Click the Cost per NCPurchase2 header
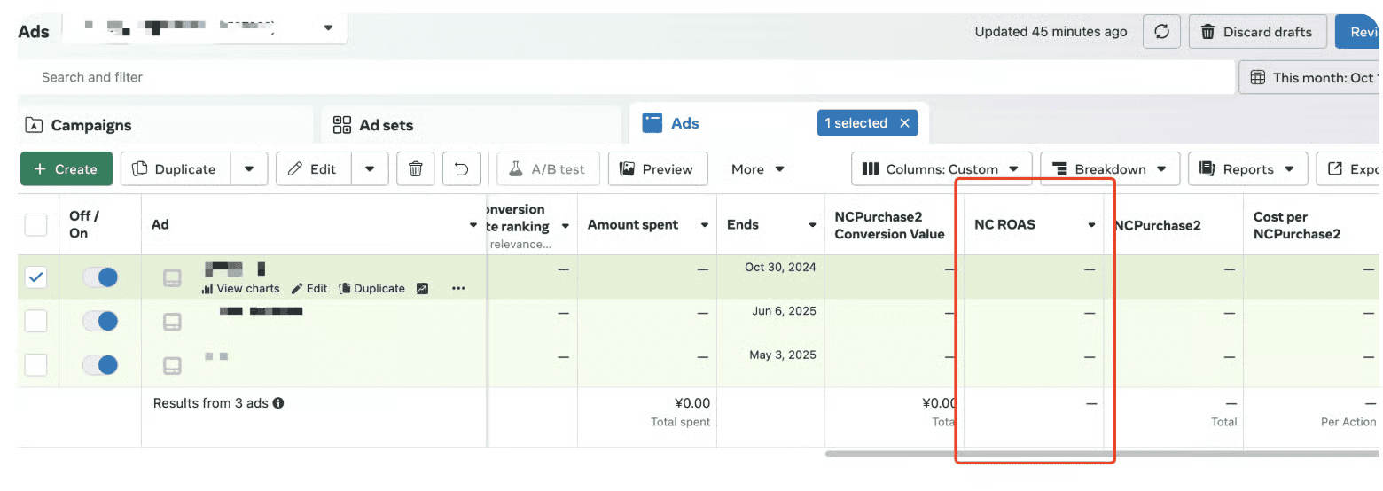The width and height of the screenshot is (1383, 491). 1296,225
